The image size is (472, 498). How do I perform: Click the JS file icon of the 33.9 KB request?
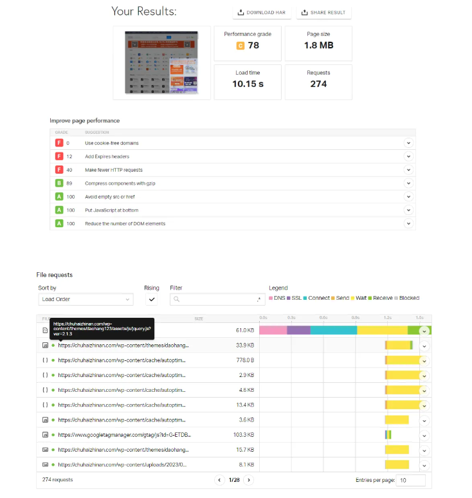point(45,346)
